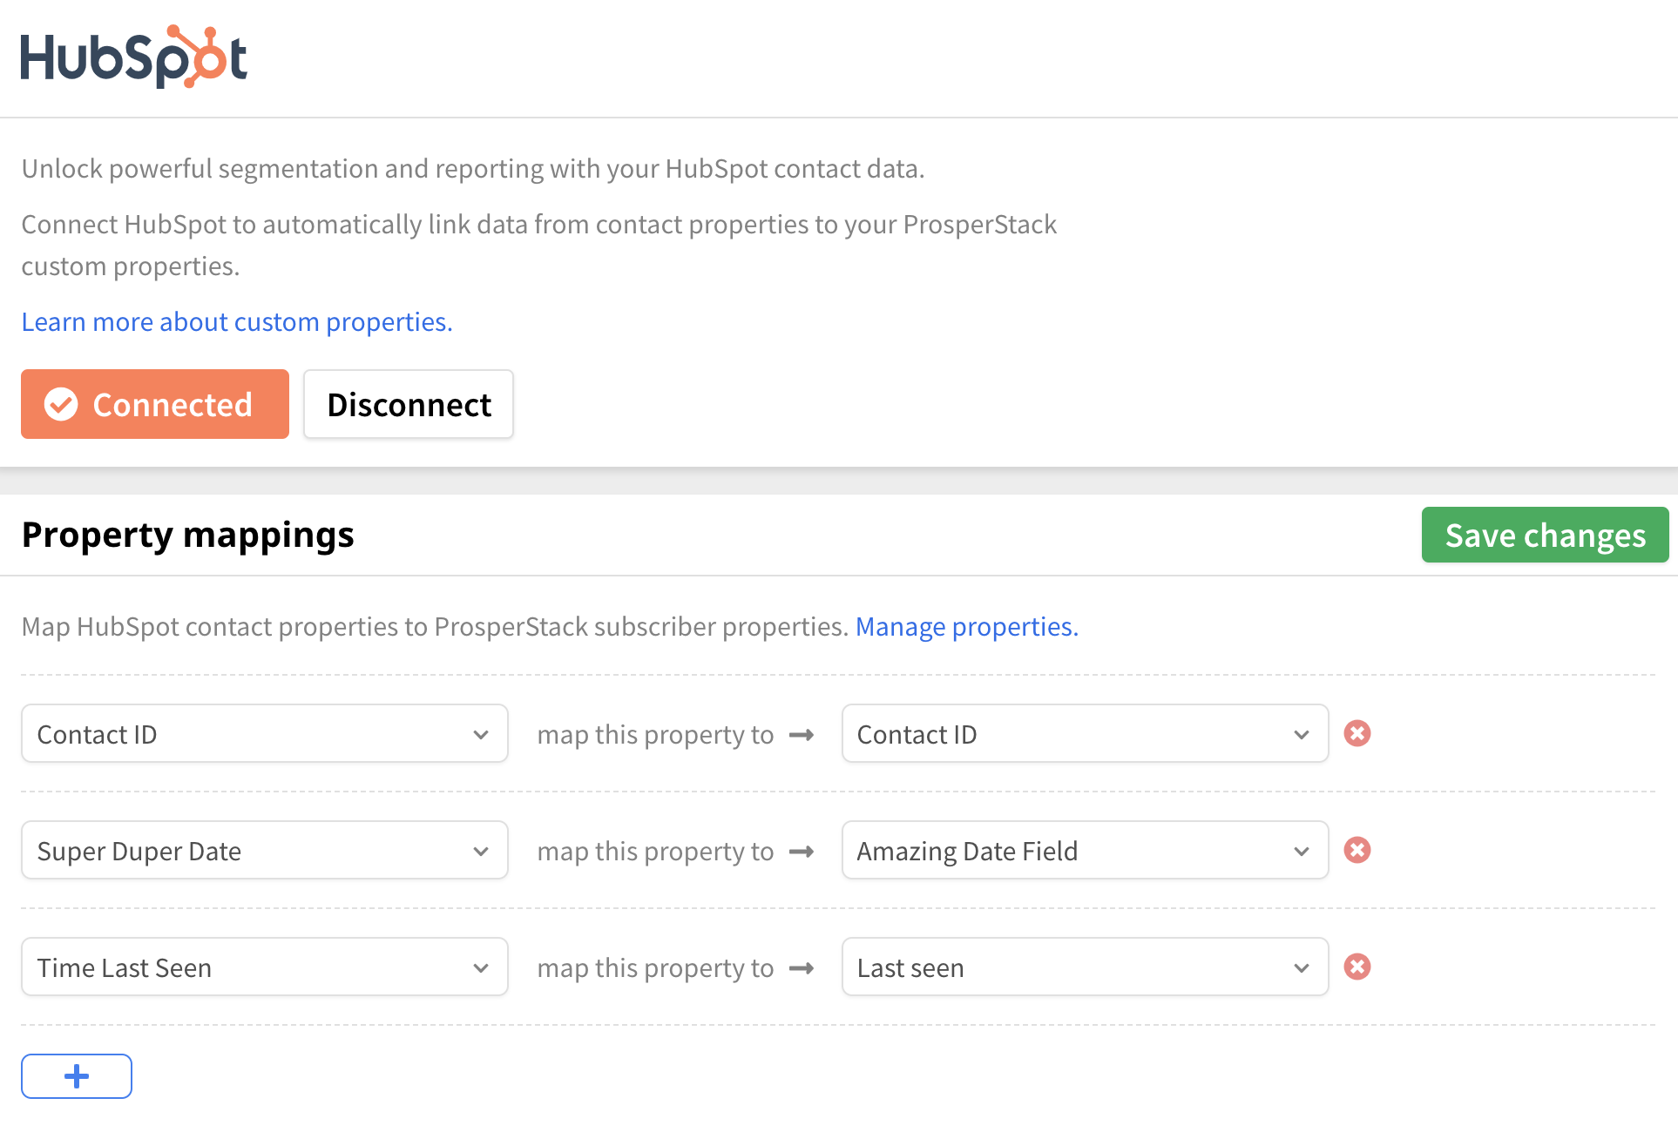Open Learn more about custom properties link
This screenshot has height=1132, width=1678.
click(x=237, y=322)
